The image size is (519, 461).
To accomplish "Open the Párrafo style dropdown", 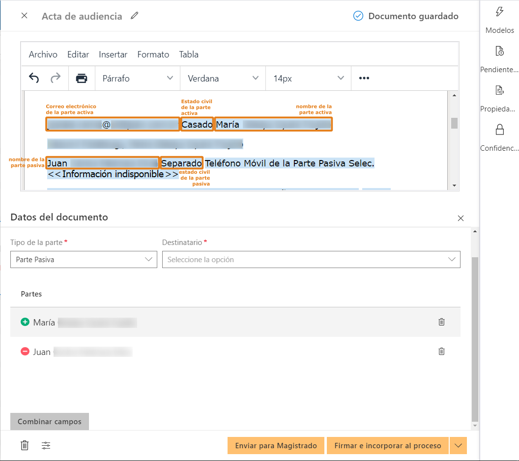I will (x=137, y=79).
